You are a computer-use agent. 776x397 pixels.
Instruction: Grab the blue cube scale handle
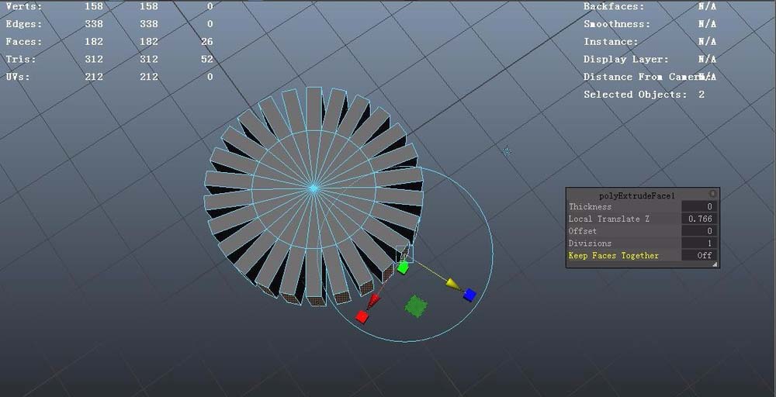point(469,295)
